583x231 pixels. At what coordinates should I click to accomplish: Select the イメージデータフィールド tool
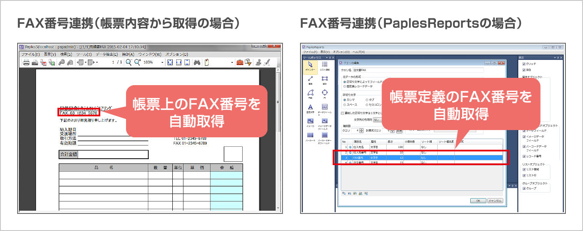(x=325, y=124)
